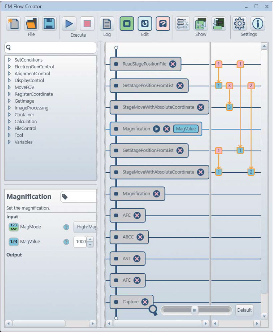The image size is (274, 333).
Task: Open the Log document icon
Action: click(x=107, y=24)
